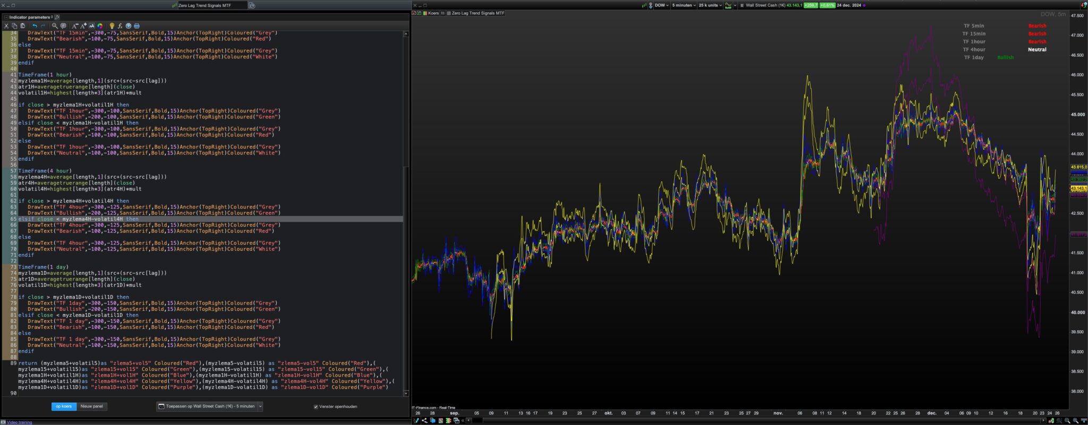Open the '5 minuten' timeframe dropdown

pos(684,5)
